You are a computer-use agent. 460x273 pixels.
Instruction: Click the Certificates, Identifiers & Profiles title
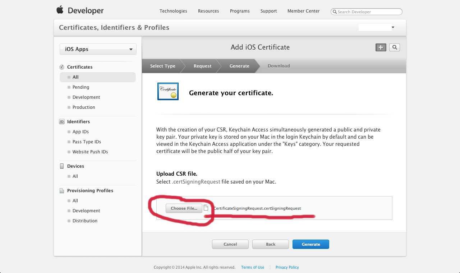[x=114, y=28]
